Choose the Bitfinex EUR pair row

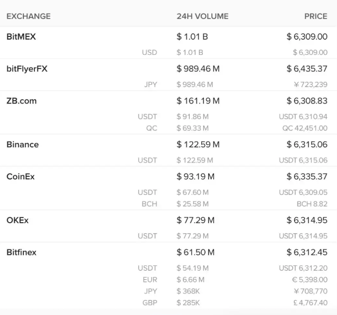(x=168, y=280)
